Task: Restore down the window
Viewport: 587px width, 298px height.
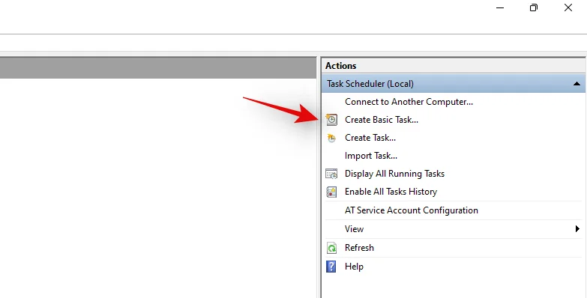Action: pyautogui.click(x=534, y=7)
